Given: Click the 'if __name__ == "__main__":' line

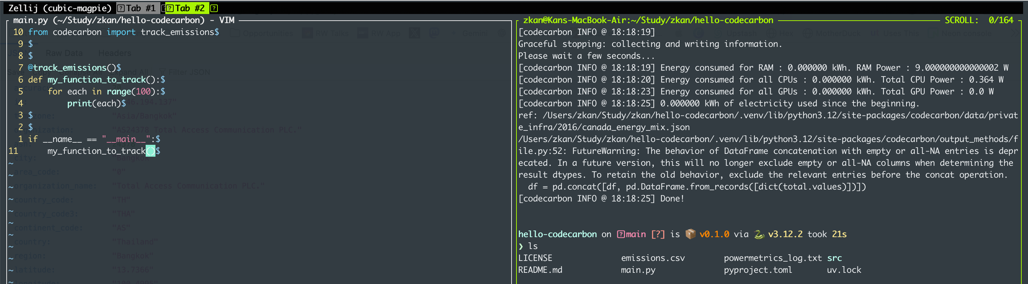Looking at the screenshot, I should tap(94, 139).
